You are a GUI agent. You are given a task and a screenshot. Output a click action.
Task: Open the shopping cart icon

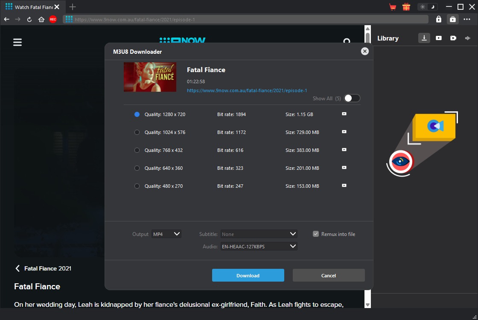pos(393,7)
